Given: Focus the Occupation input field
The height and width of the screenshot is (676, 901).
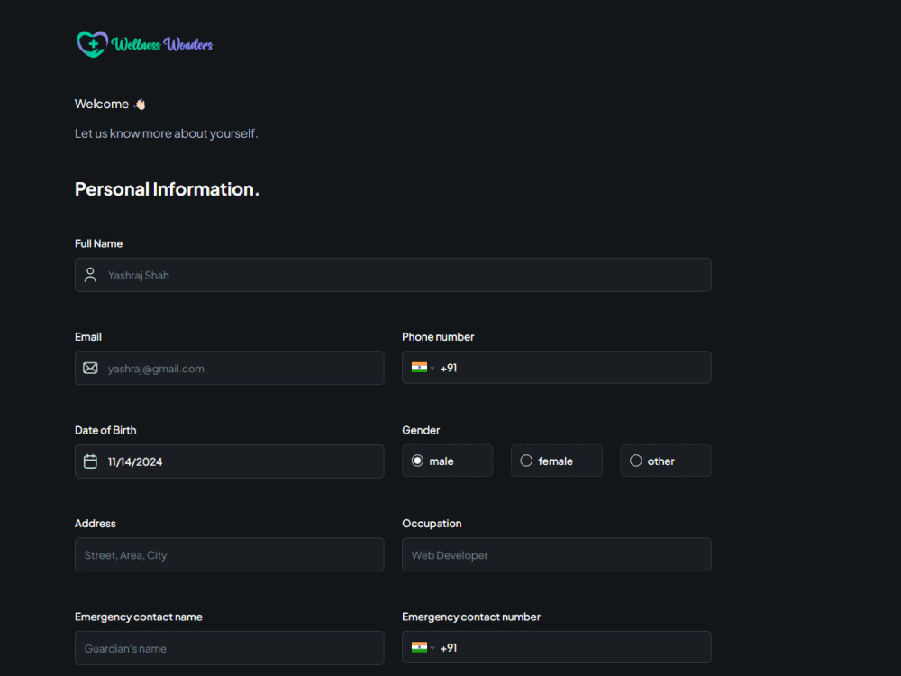Looking at the screenshot, I should click(556, 554).
